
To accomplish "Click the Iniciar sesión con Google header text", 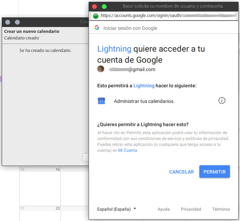I will click(130, 28).
